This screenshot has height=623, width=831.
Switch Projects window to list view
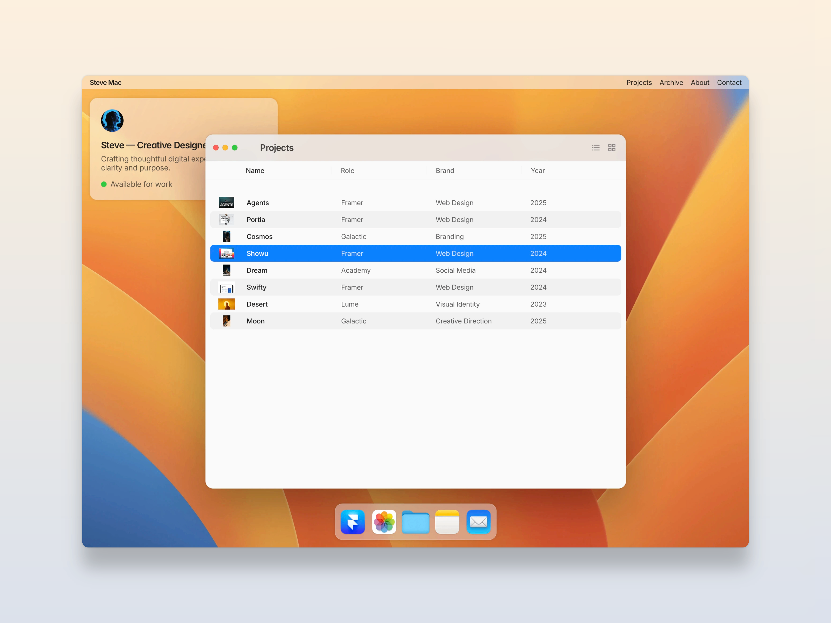coord(596,148)
